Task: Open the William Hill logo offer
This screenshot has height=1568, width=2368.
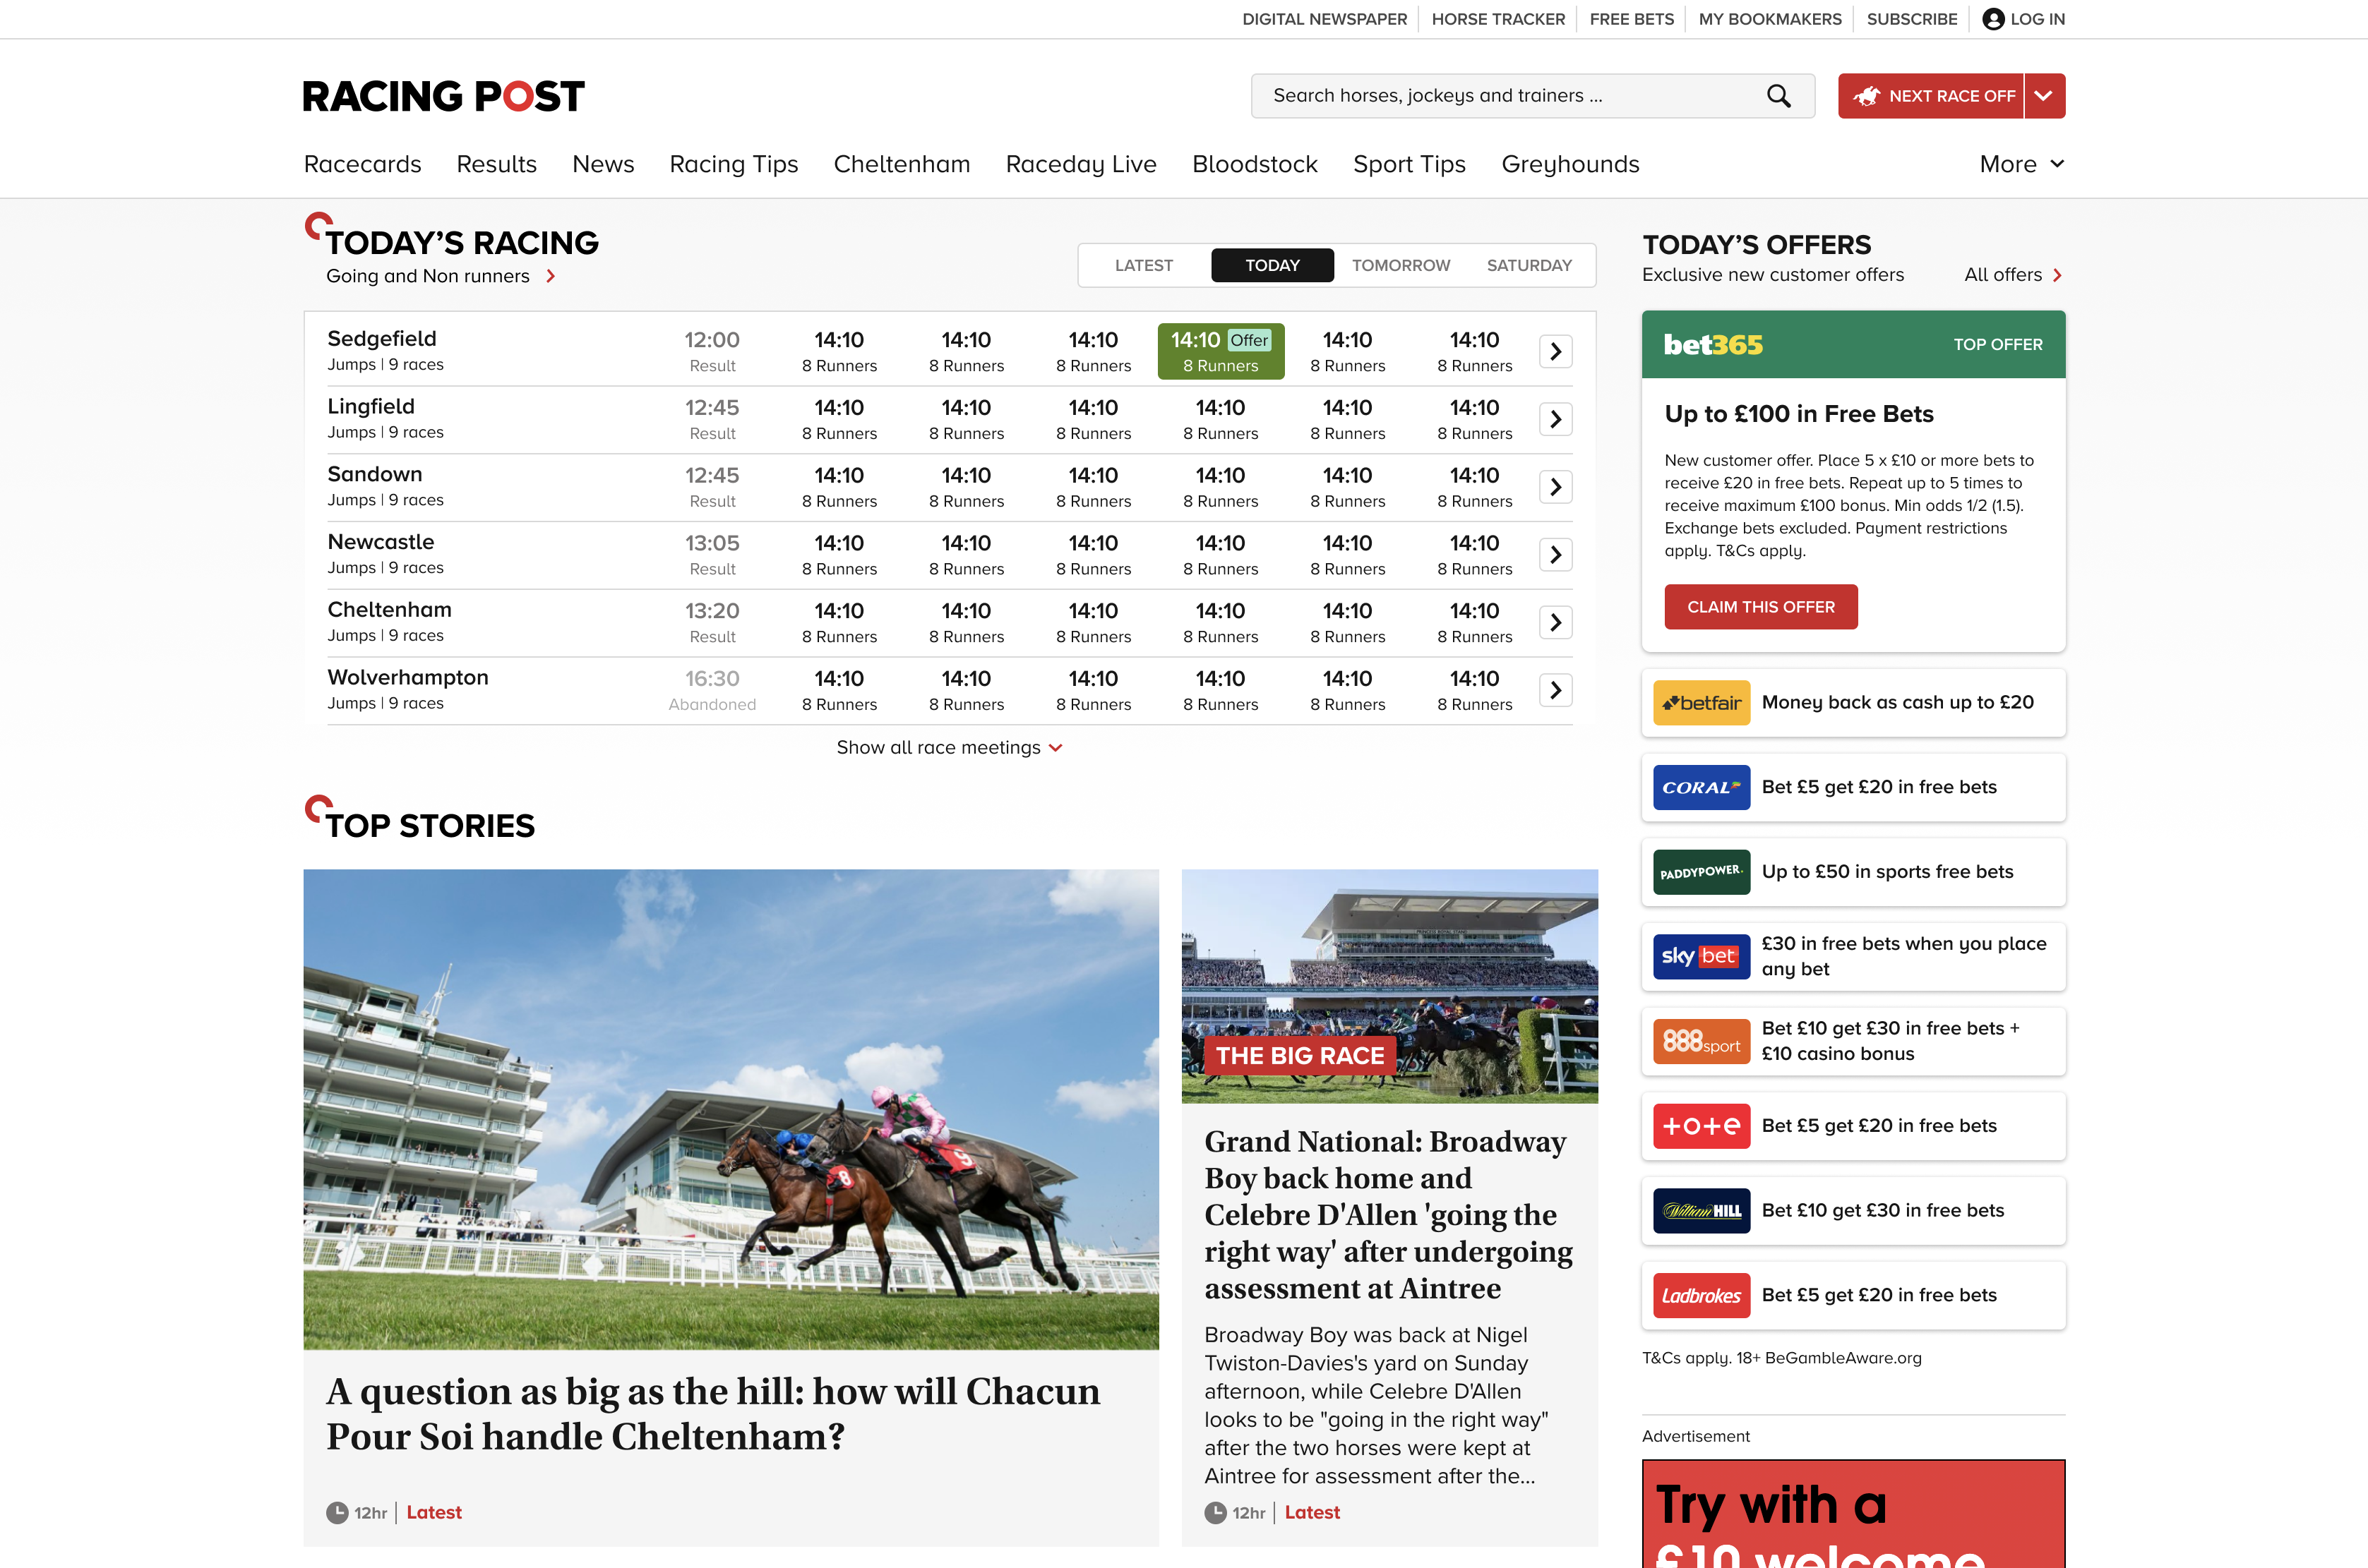Action: [x=1701, y=1211]
